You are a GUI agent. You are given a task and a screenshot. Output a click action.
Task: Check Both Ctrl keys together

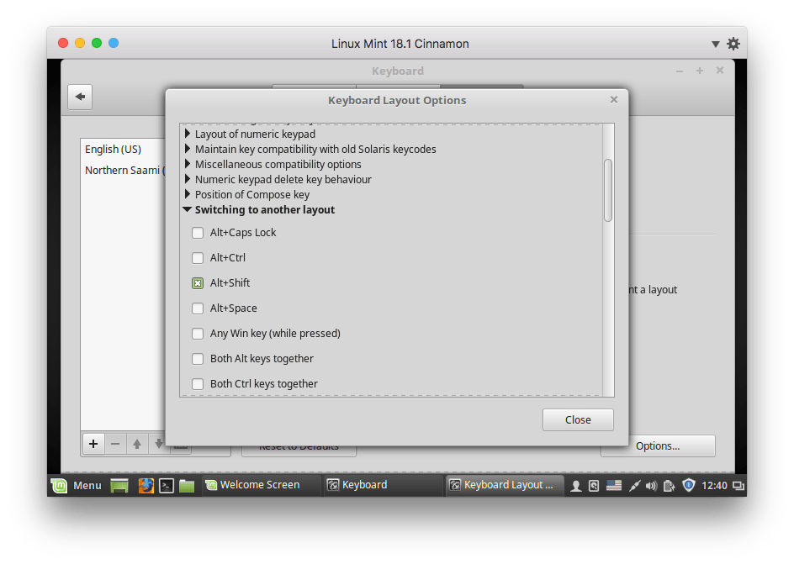(x=198, y=384)
